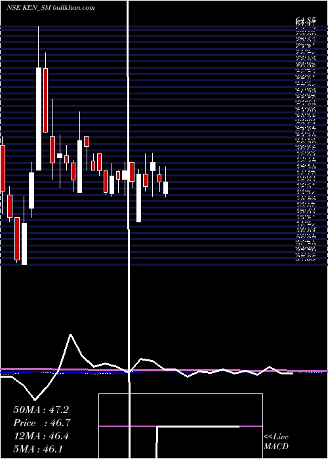Click the <<Live MACD label
The width and height of the screenshot is (328, 459).
(276, 442)
